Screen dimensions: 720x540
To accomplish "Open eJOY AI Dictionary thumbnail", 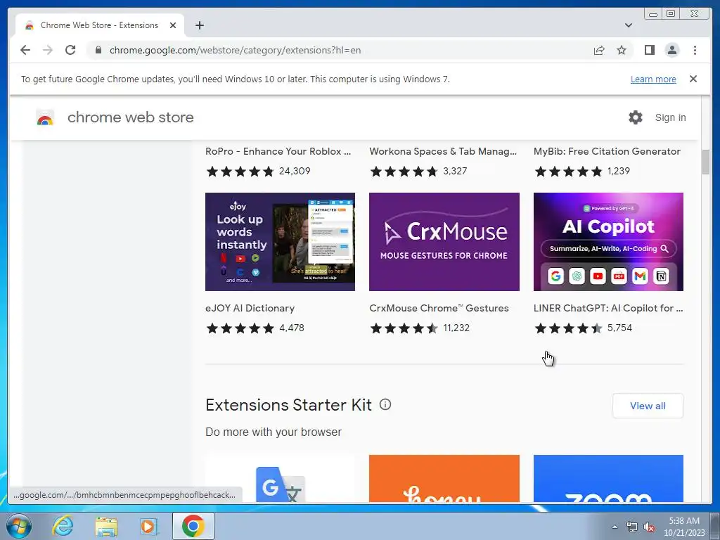I will pos(280,242).
